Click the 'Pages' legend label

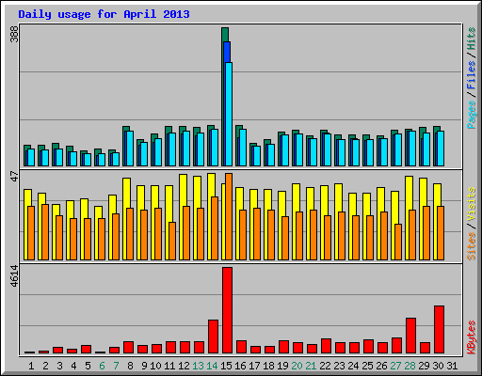pos(471,115)
